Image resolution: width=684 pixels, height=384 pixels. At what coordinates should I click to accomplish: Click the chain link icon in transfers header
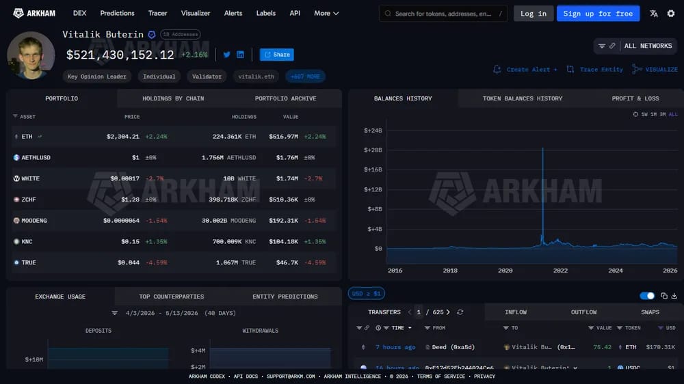[x=367, y=328]
